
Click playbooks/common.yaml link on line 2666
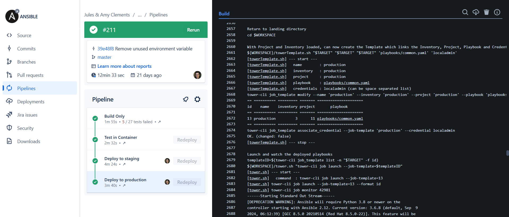pyautogui.click(x=346, y=83)
